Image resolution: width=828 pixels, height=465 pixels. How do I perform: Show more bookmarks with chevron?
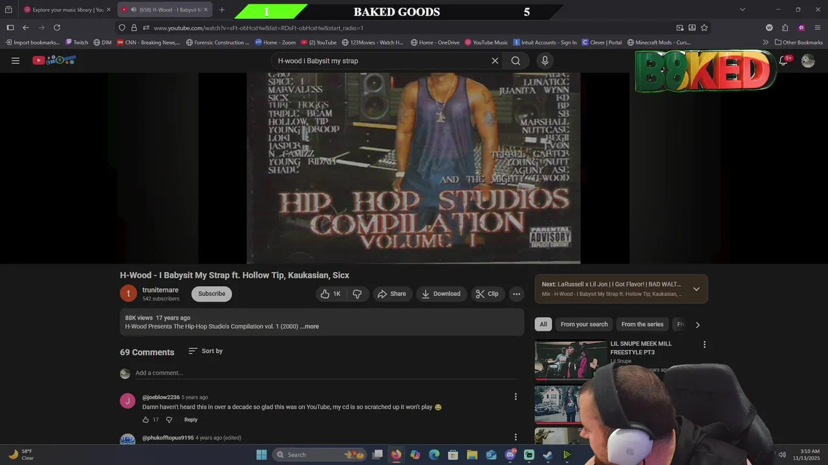(766, 43)
